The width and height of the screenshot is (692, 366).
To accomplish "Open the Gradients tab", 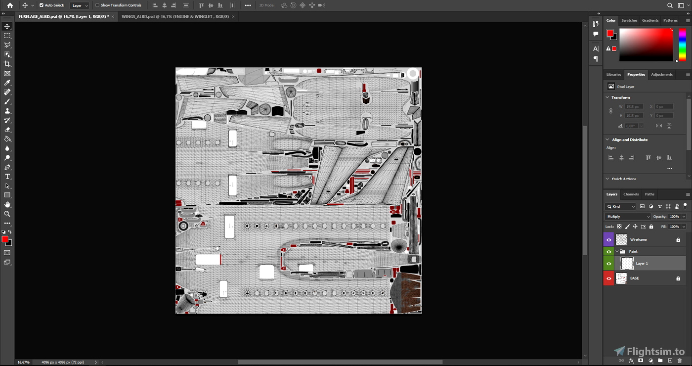I will pyautogui.click(x=650, y=20).
